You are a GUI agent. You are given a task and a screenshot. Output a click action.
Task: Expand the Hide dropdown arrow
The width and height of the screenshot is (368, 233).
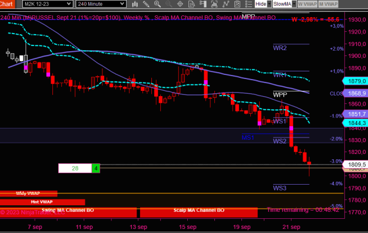point(270,4)
